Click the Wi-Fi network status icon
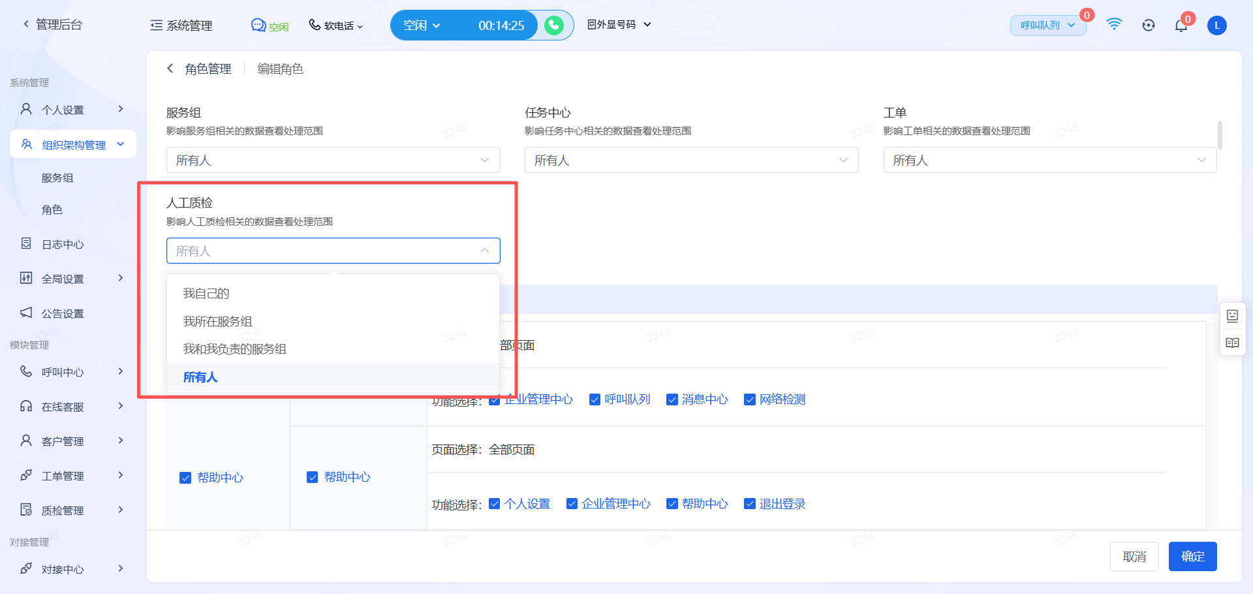 [x=1114, y=25]
